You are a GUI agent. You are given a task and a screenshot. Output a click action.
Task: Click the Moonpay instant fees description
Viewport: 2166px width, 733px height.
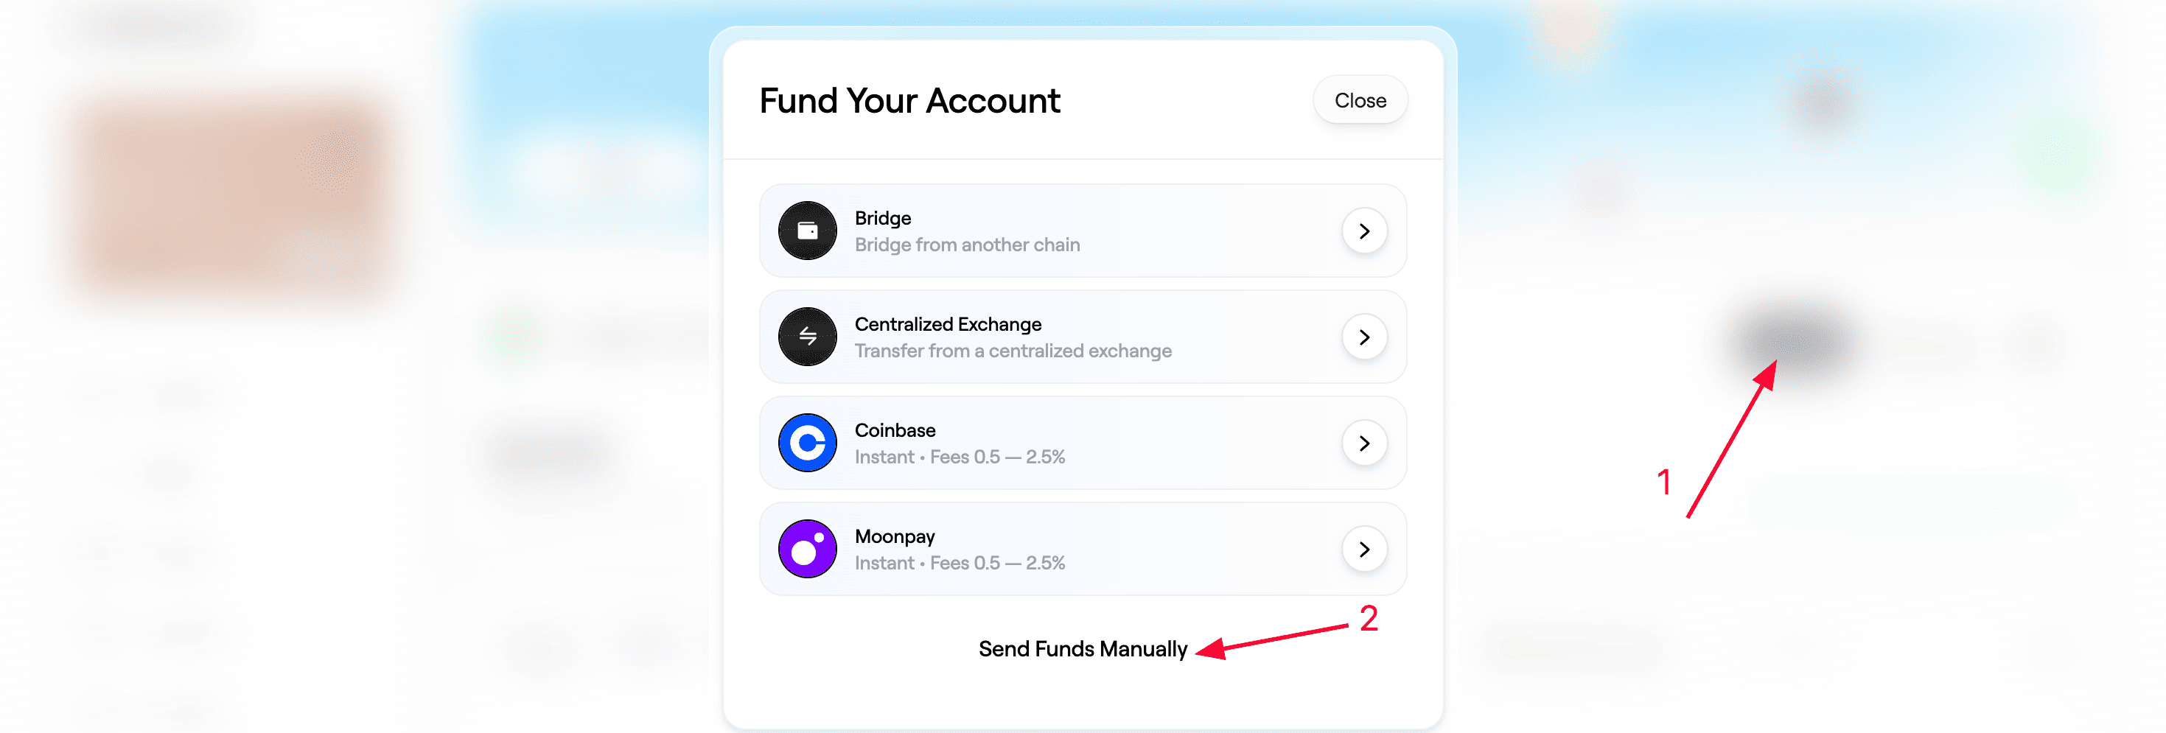click(960, 562)
